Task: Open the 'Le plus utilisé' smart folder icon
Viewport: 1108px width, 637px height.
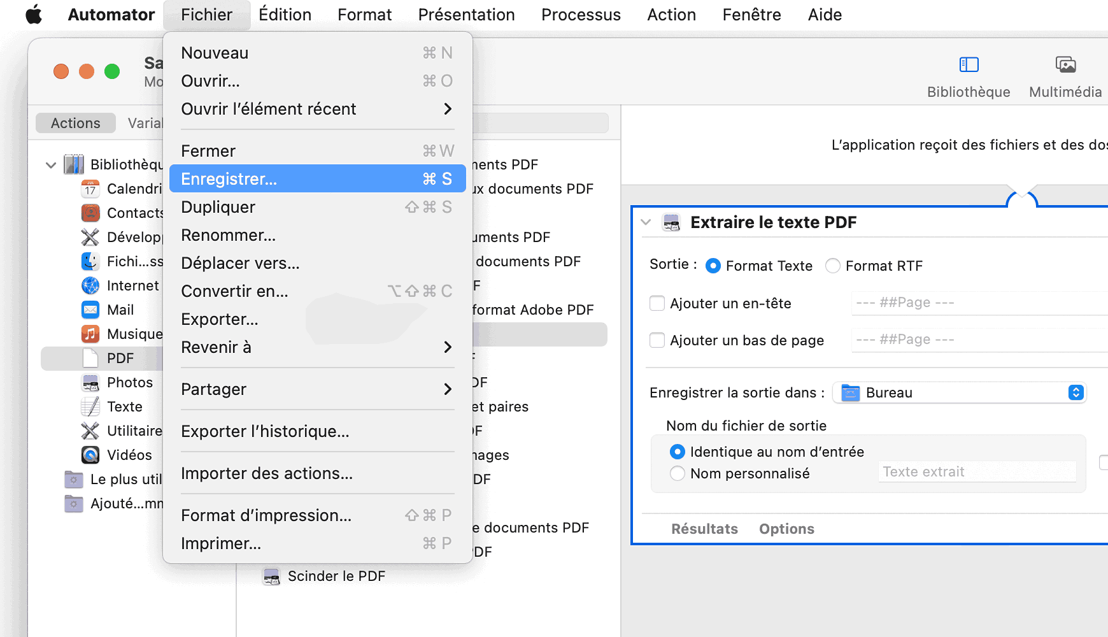Action: point(74,479)
